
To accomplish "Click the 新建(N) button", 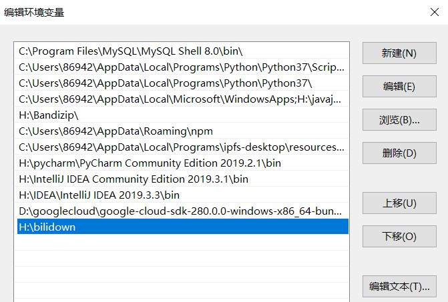I will point(399,53).
